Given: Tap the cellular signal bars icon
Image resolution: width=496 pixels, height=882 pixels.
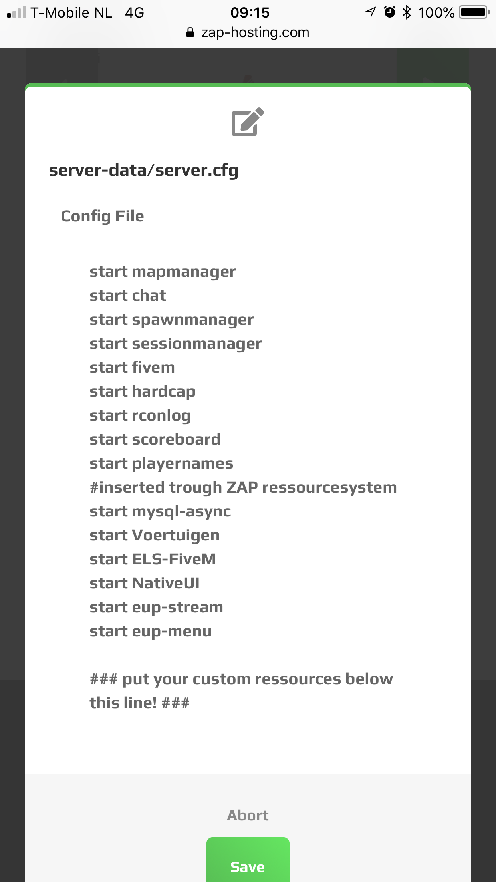Looking at the screenshot, I should [17, 12].
